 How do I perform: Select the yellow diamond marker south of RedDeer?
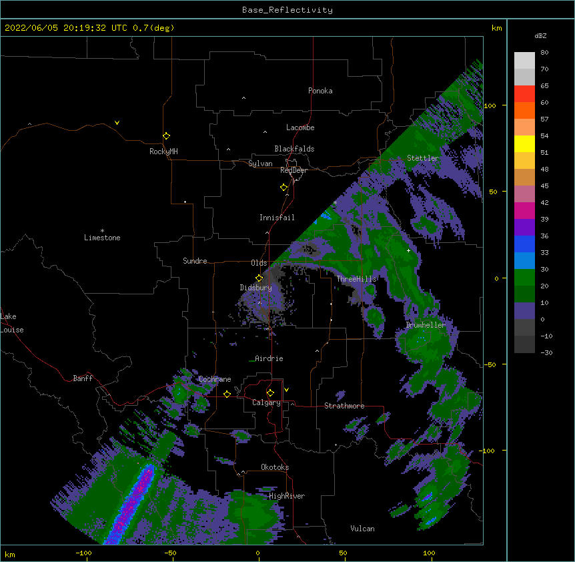pos(283,188)
